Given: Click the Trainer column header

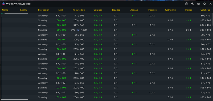Looking at the screenshot, I should click(x=189, y=10).
